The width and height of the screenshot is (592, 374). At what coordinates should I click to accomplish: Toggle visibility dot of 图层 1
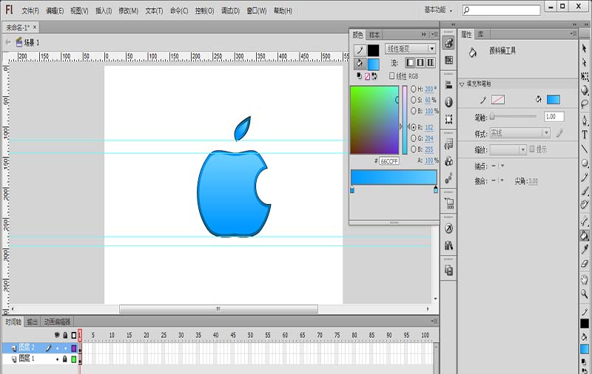click(x=58, y=359)
